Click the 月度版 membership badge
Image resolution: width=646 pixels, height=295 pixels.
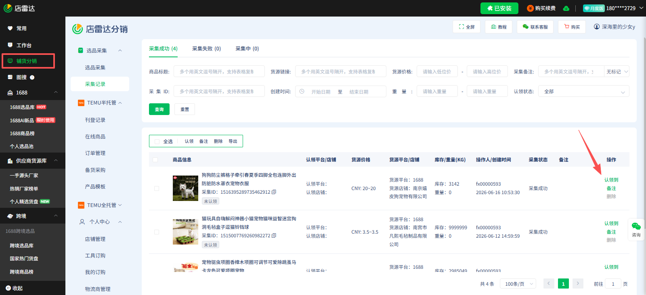(x=594, y=8)
